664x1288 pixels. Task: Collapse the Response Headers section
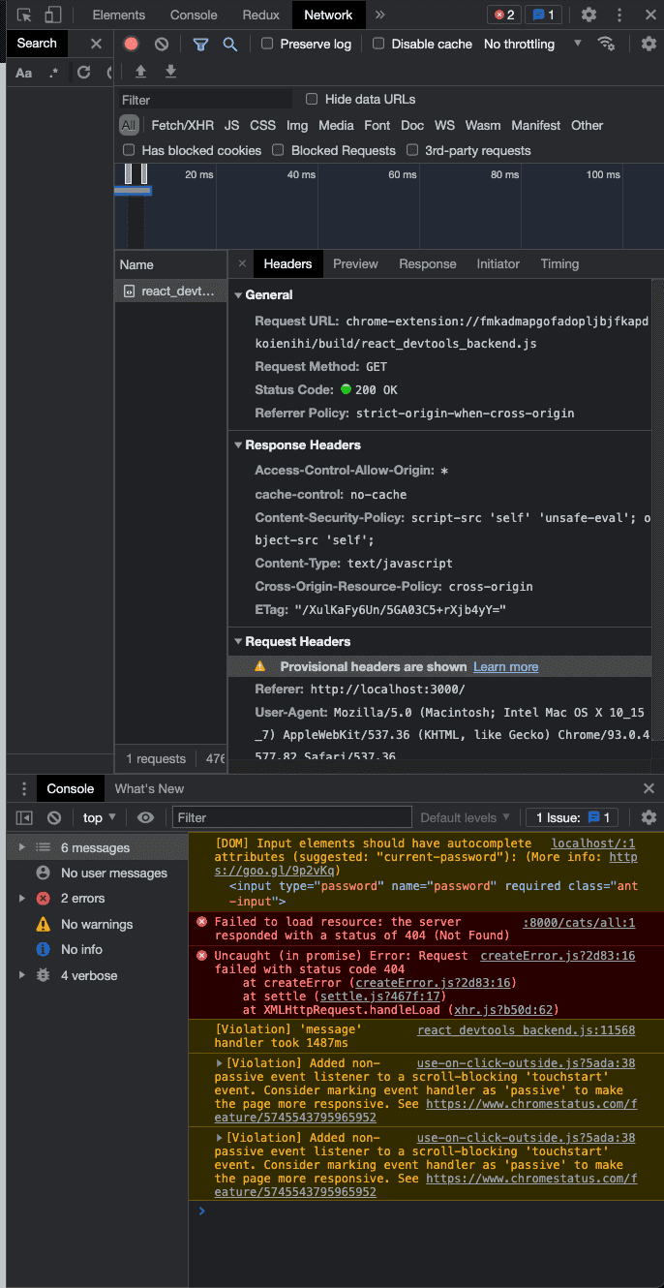(297, 445)
